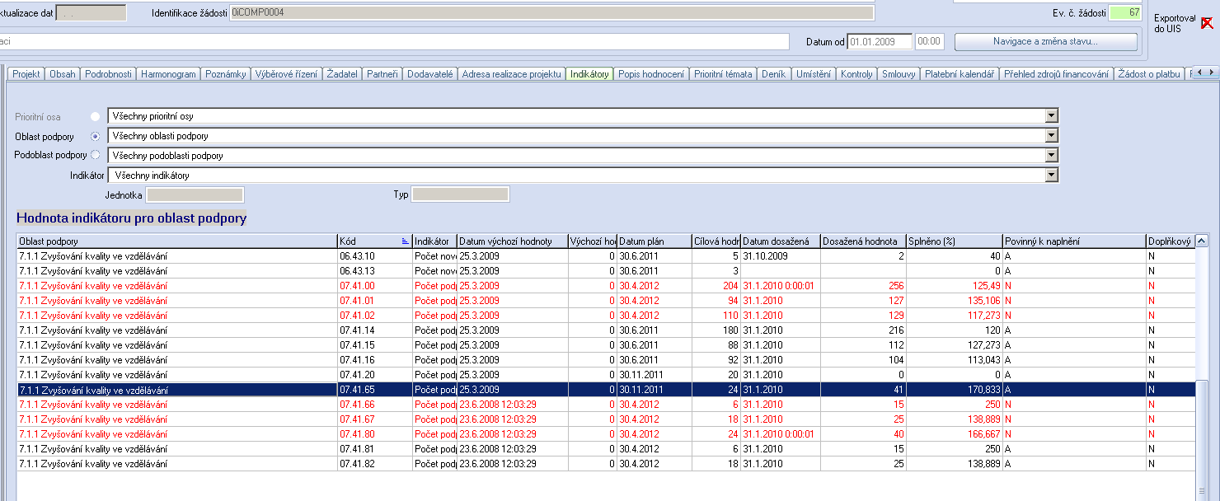Open the Partneři tab
This screenshot has width=1220, height=501.
pos(382,74)
